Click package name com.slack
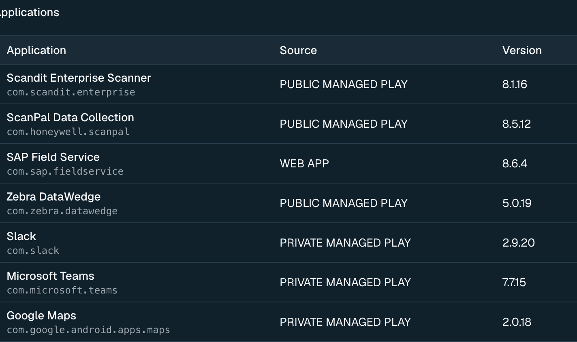The width and height of the screenshot is (577, 342). [x=33, y=251]
